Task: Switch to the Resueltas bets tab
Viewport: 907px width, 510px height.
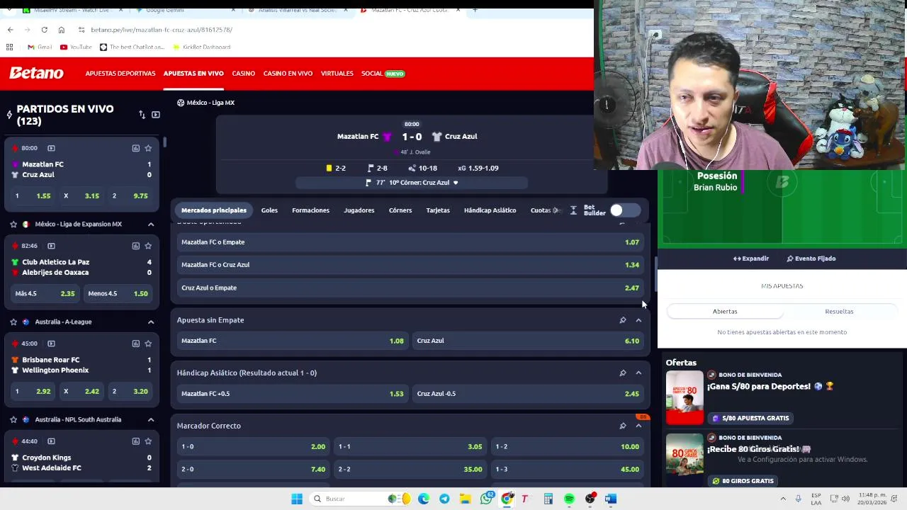Action: pyautogui.click(x=839, y=312)
